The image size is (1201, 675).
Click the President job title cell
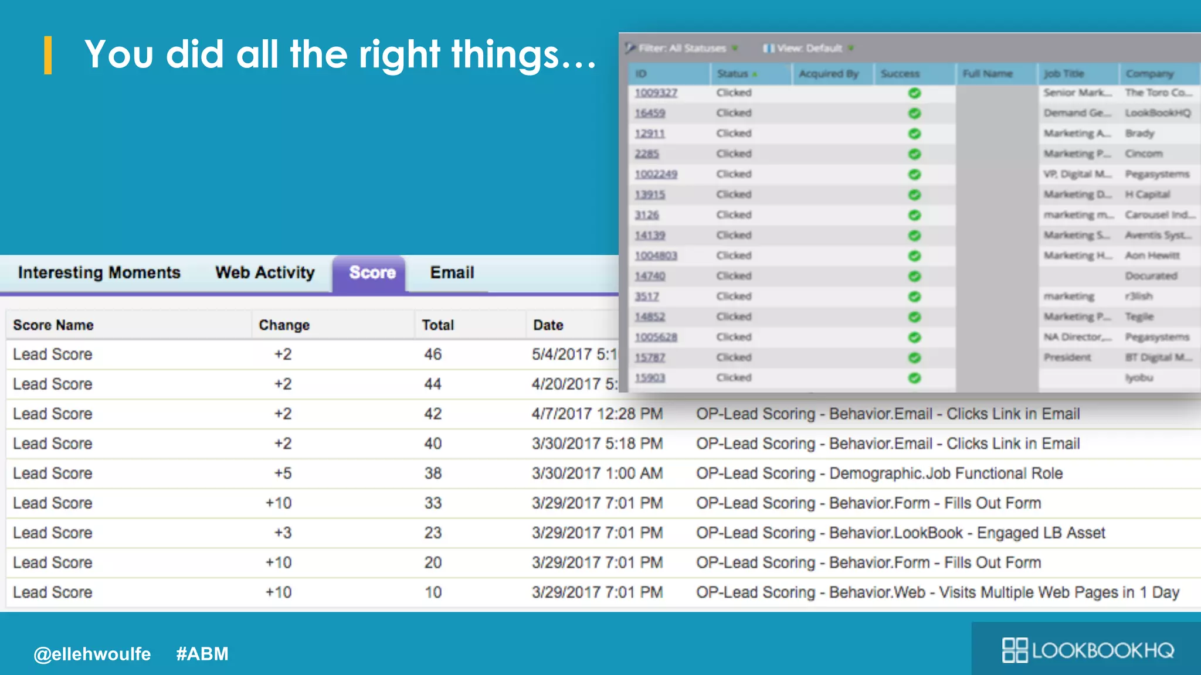coord(1067,357)
